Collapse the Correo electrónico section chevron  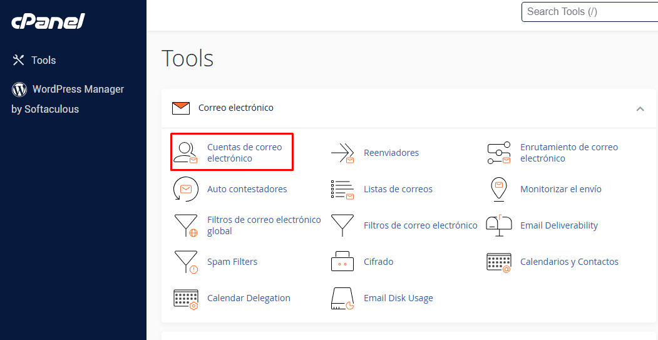point(640,108)
